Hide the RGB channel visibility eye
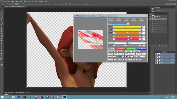 coord(156,54)
